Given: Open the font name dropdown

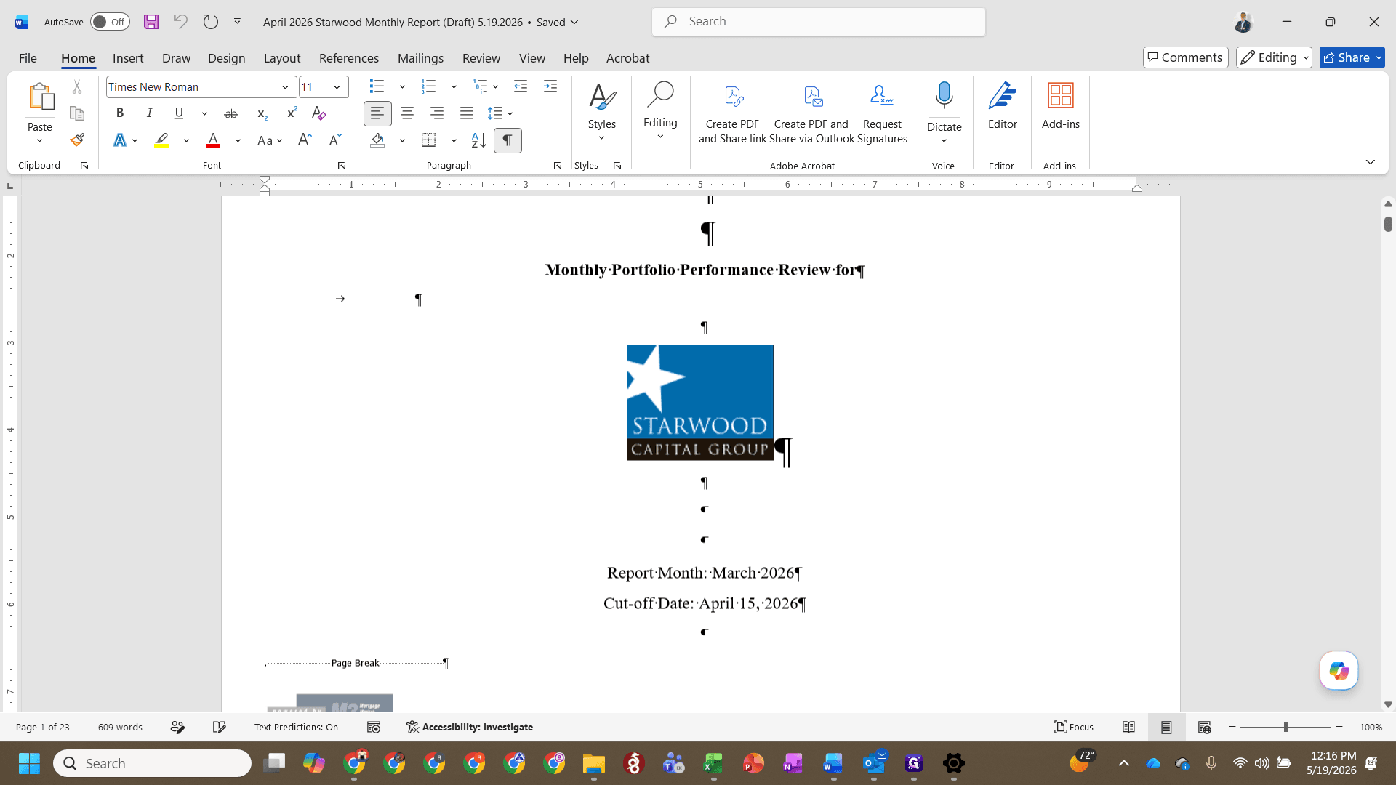Looking at the screenshot, I should pos(285,87).
